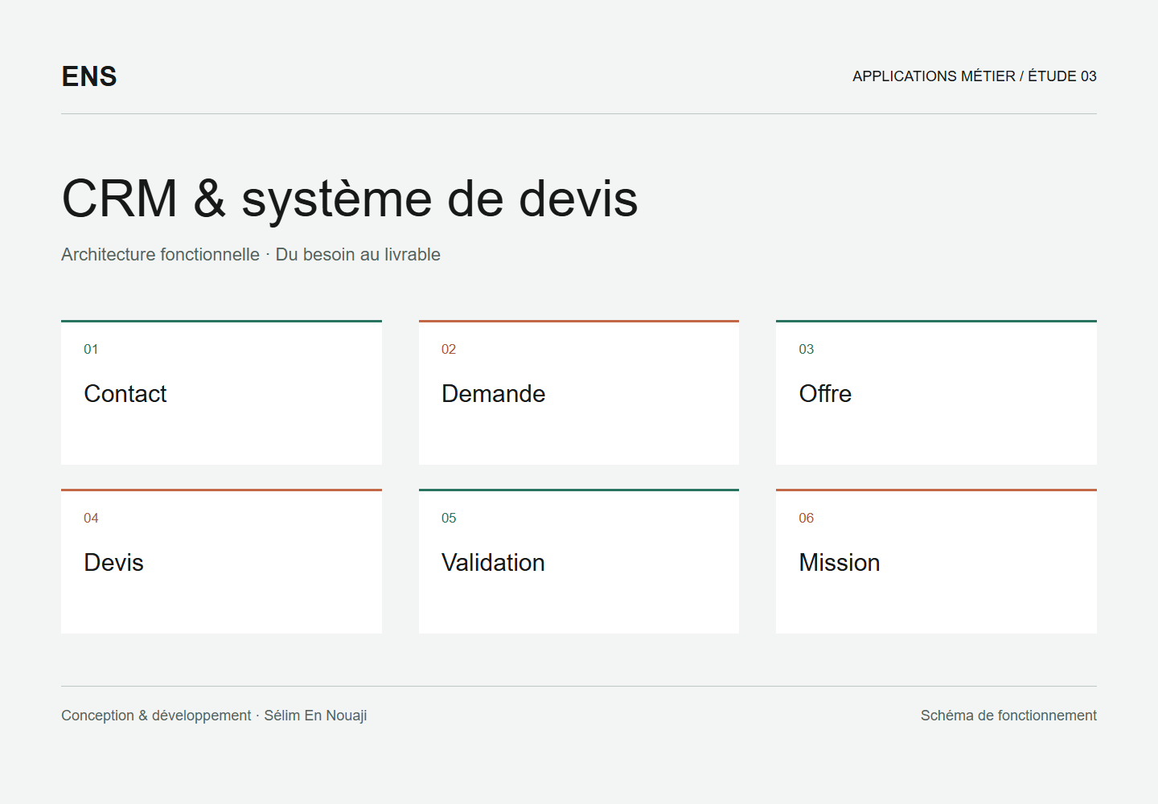The height and width of the screenshot is (804, 1158).
Task: Open the Demande card
Action: (x=579, y=392)
